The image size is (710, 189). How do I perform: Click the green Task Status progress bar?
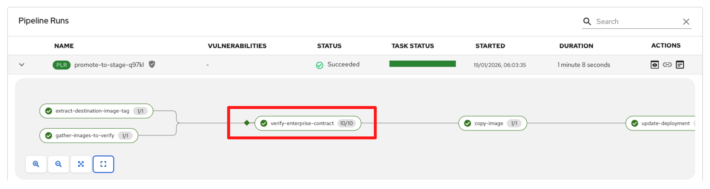[422, 64]
